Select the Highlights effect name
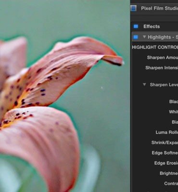 [163, 37]
